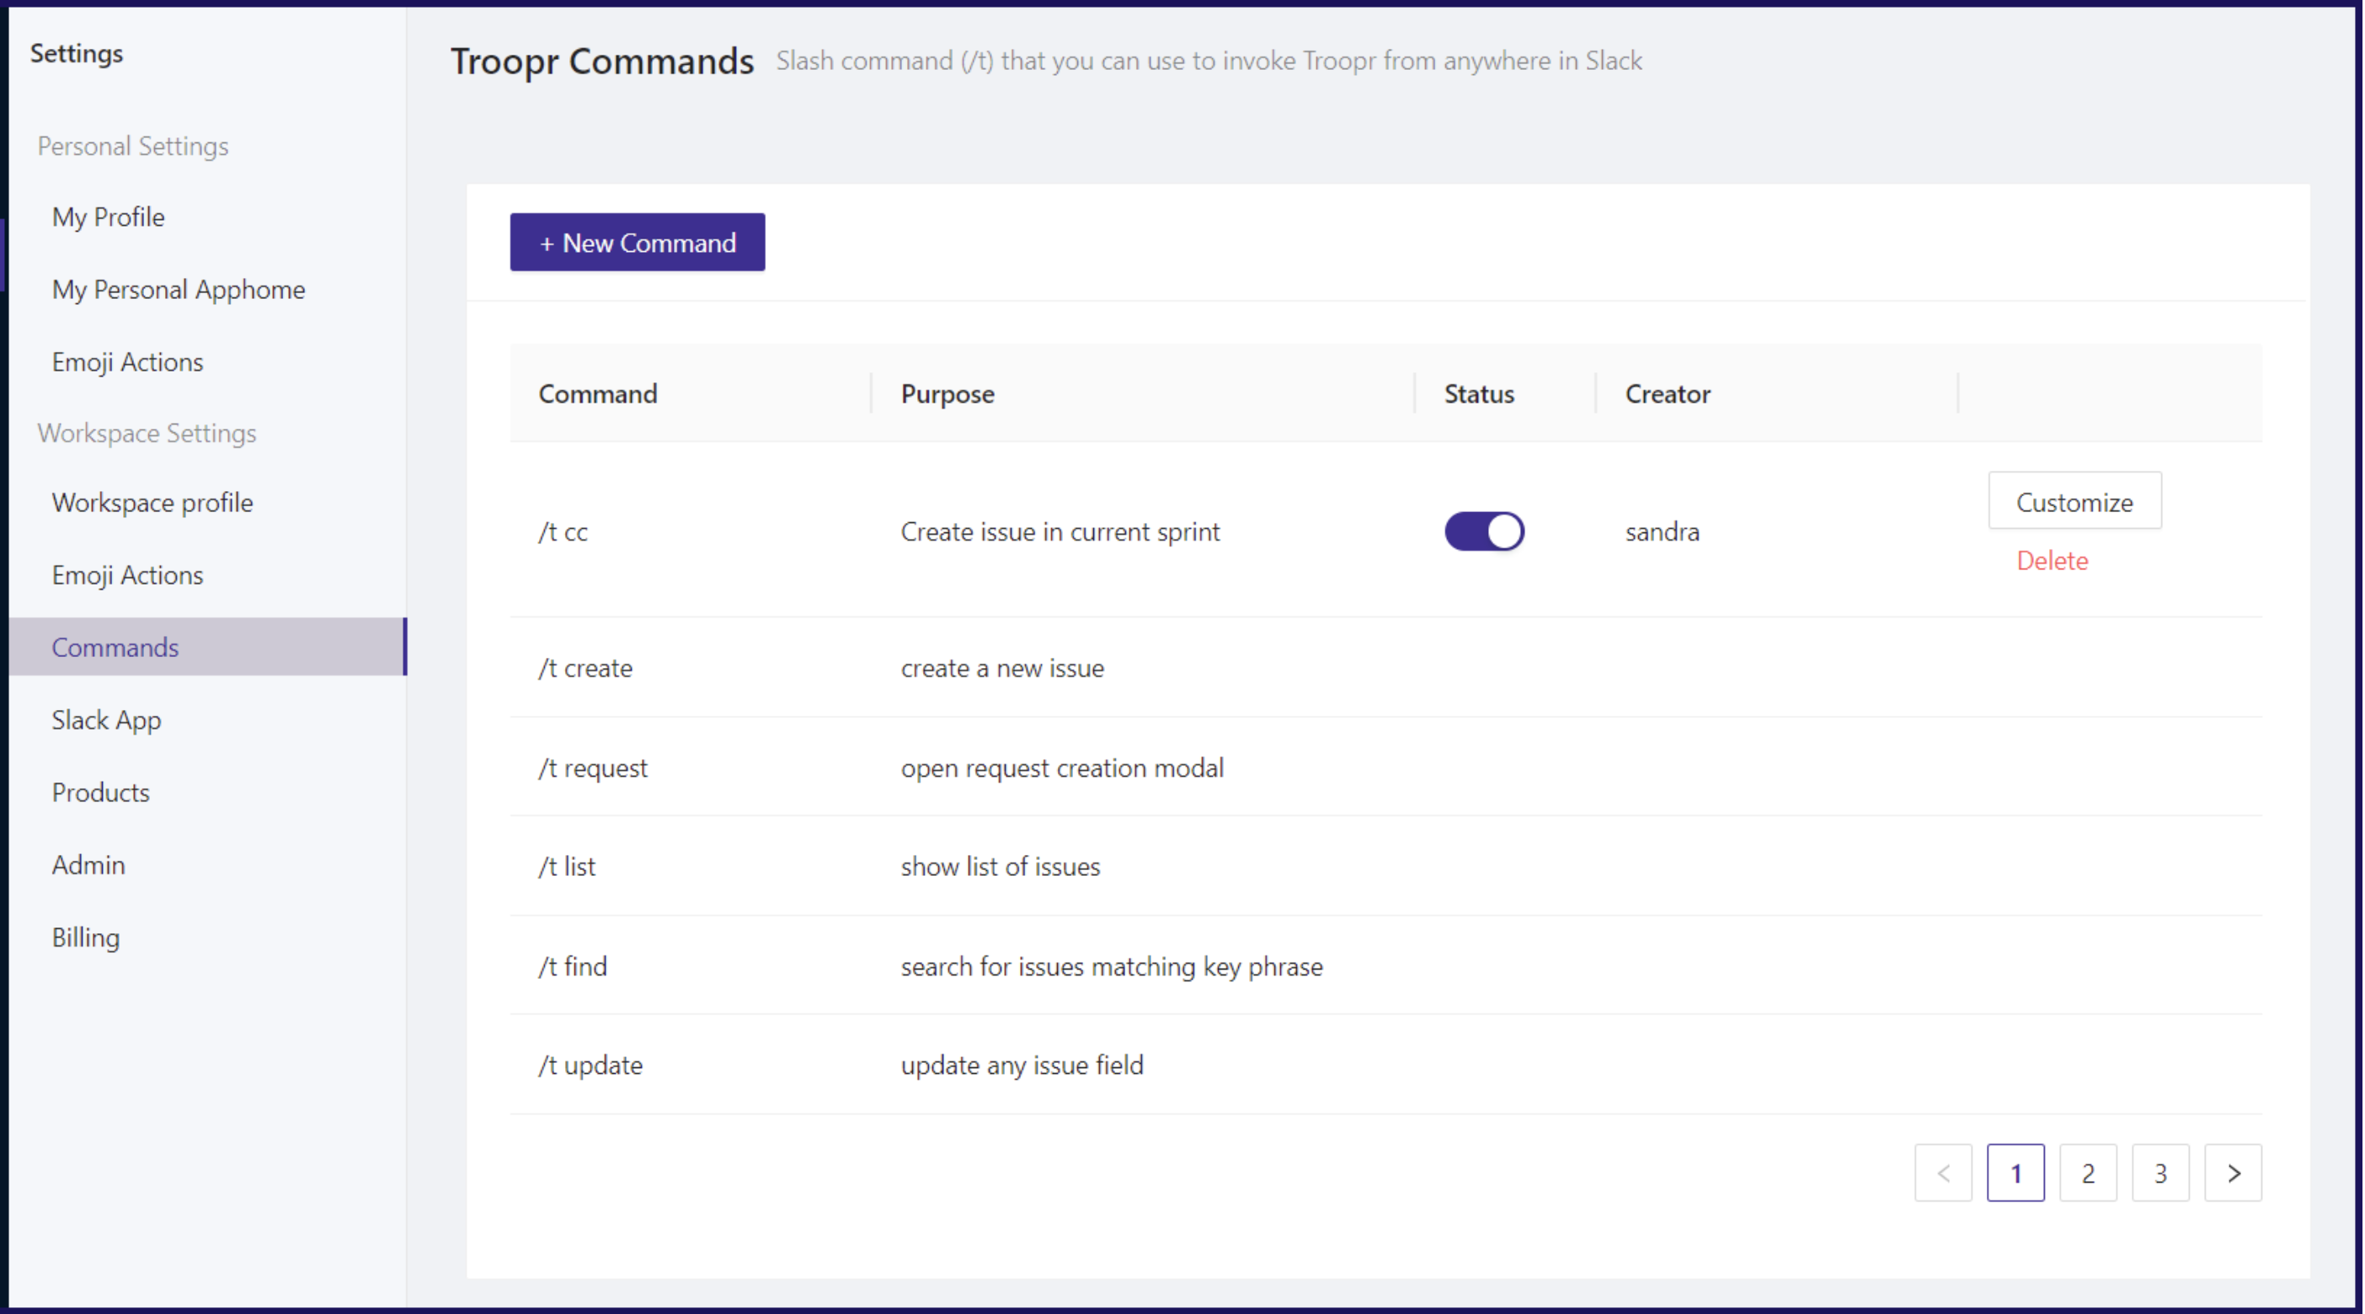2365x1314 pixels.
Task: Go to the next page arrow
Action: (x=2233, y=1172)
